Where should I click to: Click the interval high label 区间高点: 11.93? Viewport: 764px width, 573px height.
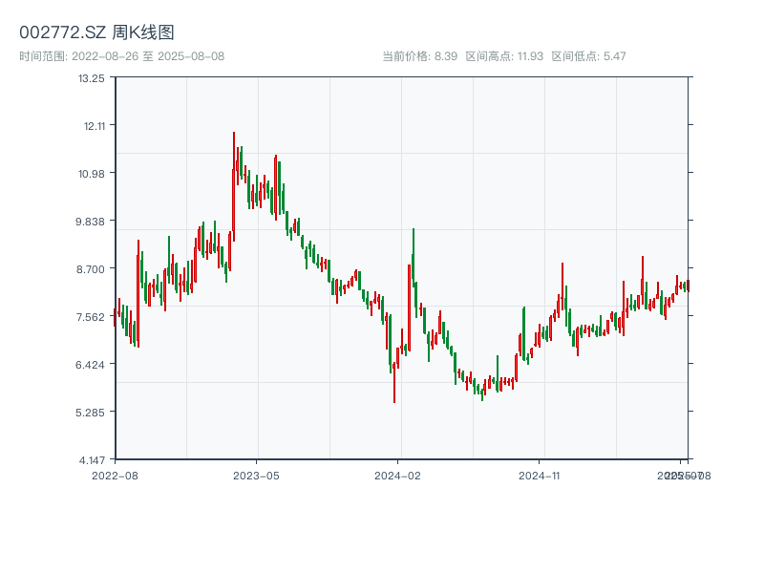coord(504,56)
